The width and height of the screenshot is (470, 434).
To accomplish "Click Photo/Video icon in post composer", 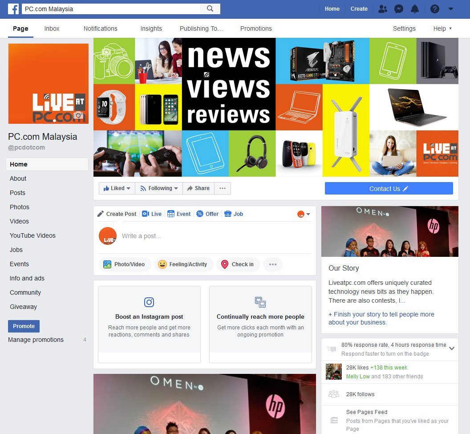I will point(107,264).
